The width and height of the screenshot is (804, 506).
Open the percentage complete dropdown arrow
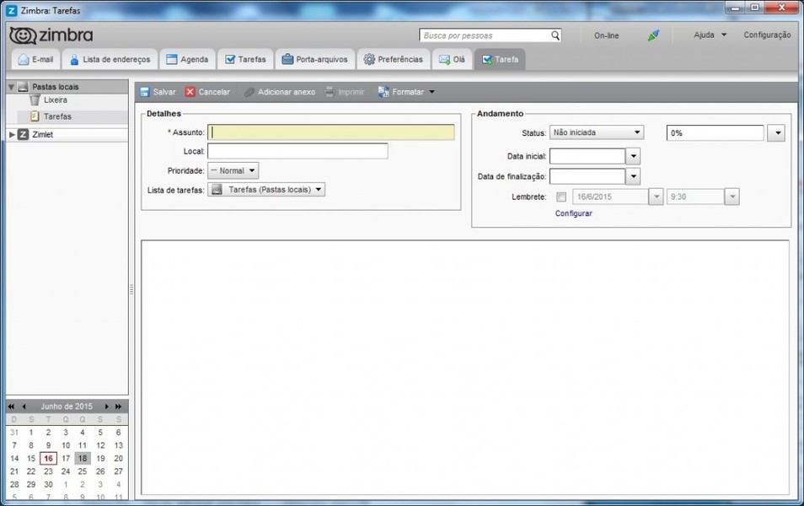pos(776,133)
